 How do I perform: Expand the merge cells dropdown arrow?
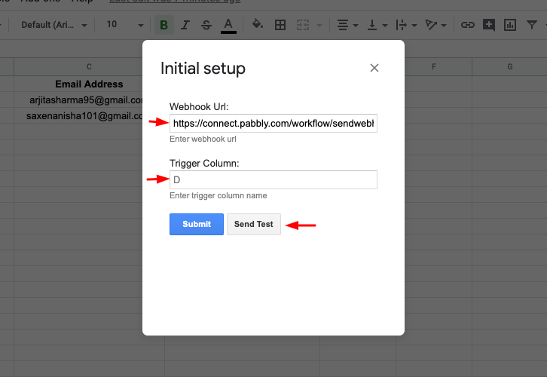319,25
